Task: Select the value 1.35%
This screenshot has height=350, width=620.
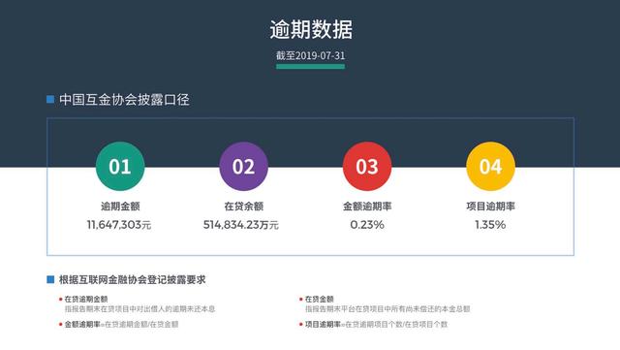Action: pos(490,225)
